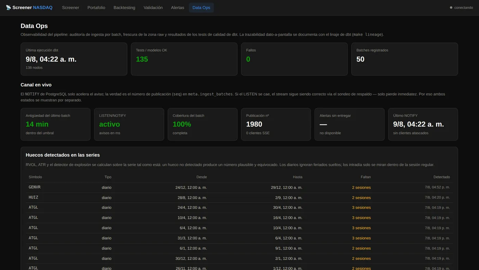479x270 pixels.
Task: Click the '24/12, 12:00 a. m.' Desde cell
Action: pyautogui.click(x=191, y=187)
